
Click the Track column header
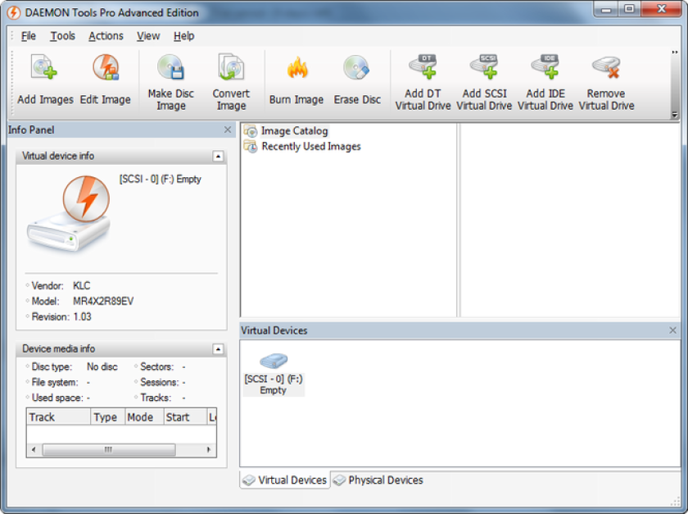[58, 417]
